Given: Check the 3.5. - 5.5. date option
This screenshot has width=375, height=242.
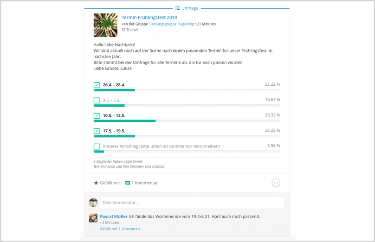Looking at the screenshot, I should pos(97,100).
